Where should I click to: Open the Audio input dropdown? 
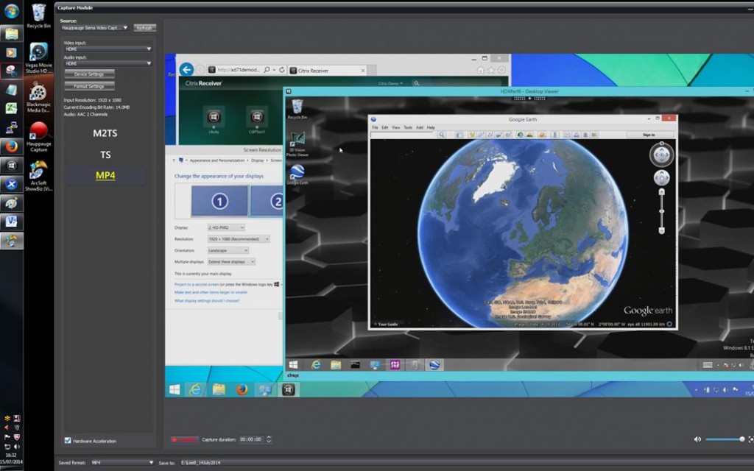coord(108,63)
